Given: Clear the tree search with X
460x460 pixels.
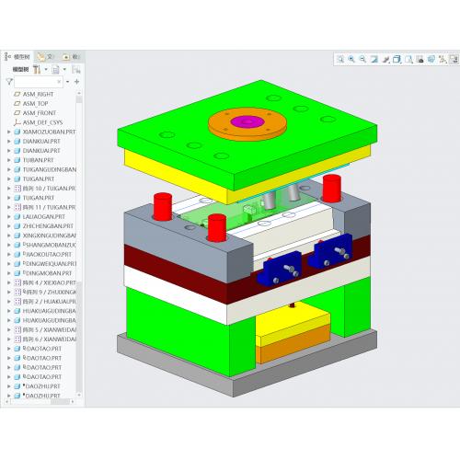Looking at the screenshot, I should coord(59,82).
